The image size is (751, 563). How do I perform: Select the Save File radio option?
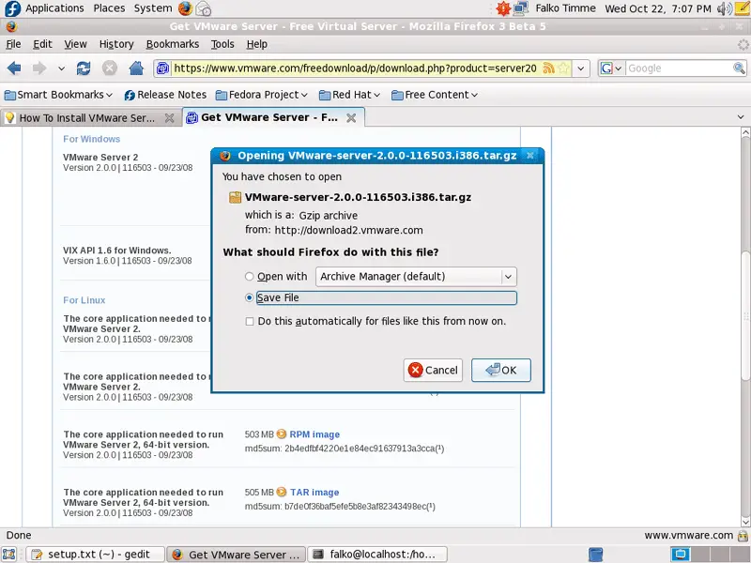249,297
